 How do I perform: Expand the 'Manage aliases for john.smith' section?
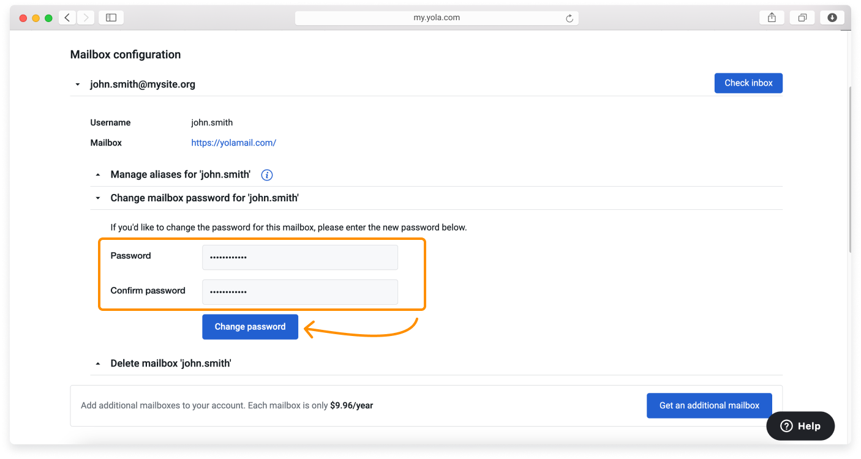click(x=97, y=174)
